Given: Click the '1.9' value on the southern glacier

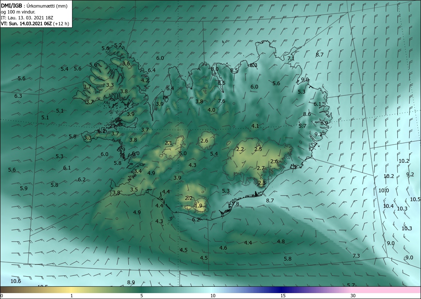Looking at the screenshot, I should (x=198, y=206).
